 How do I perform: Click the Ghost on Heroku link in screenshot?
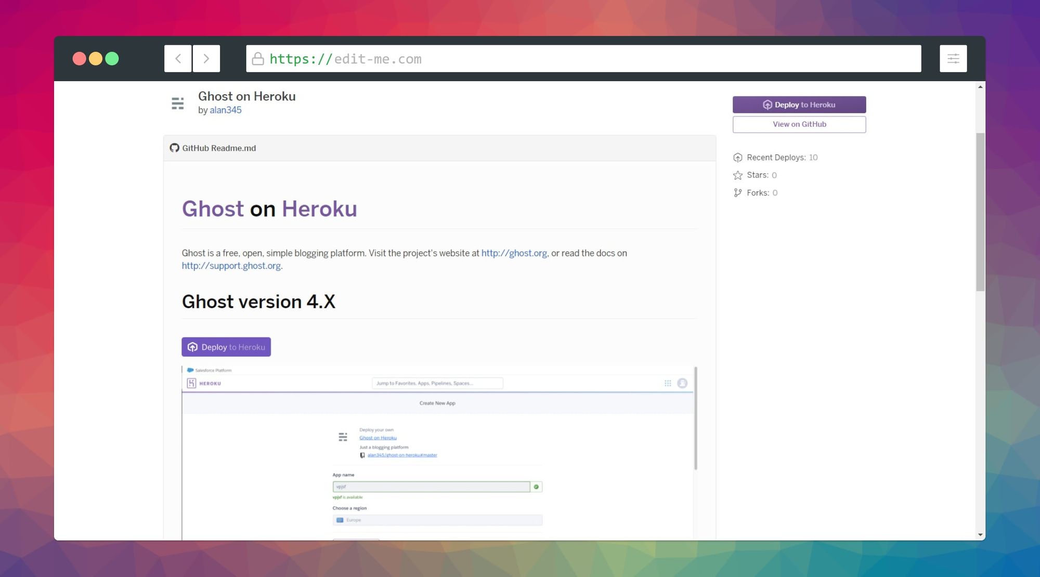point(378,438)
